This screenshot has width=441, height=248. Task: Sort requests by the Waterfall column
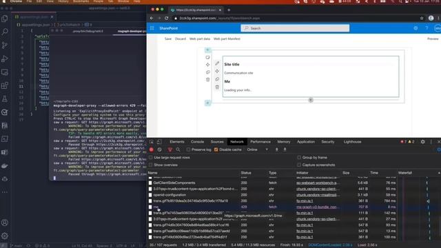click(405, 173)
